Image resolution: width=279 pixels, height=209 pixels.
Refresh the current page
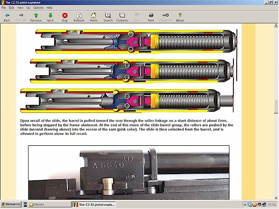79,17
